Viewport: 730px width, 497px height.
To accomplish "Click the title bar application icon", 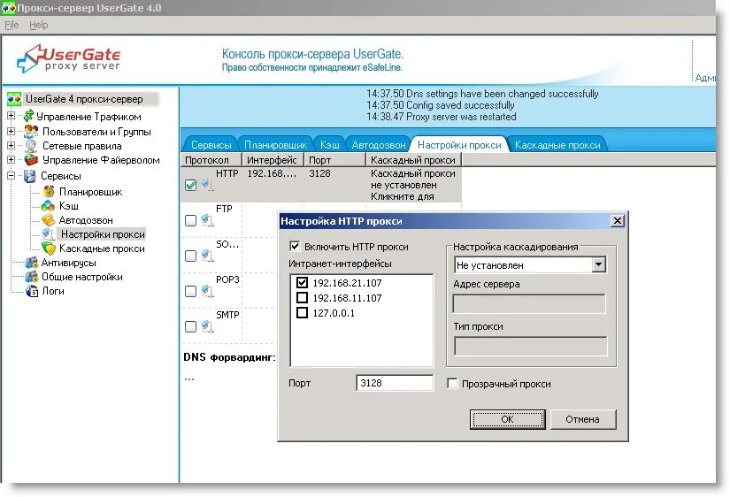I will 8,8.
